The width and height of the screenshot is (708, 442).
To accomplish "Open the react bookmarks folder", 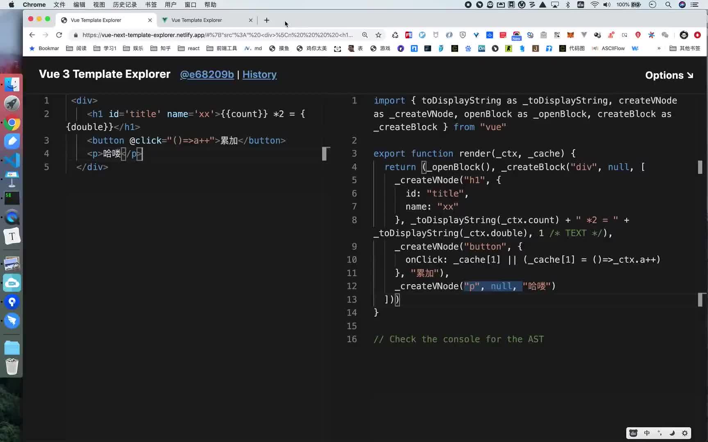I will coord(188,48).
